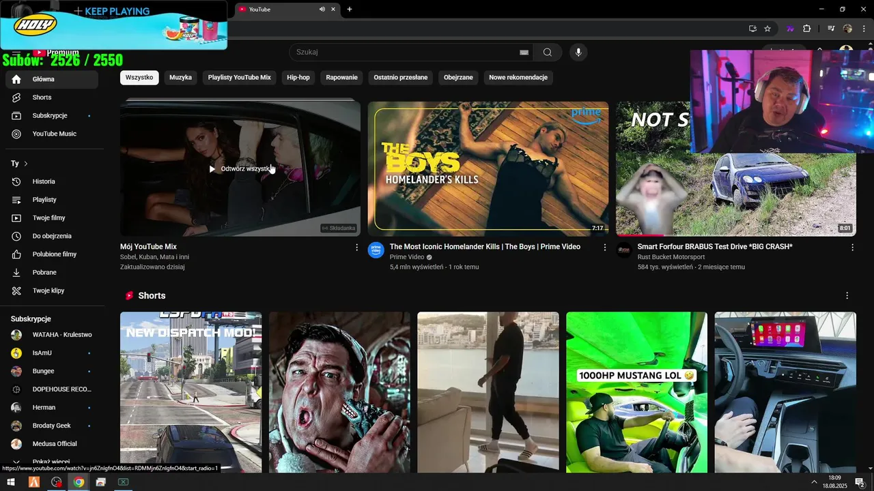Screen dimensions: 874x491
Task: Open IsAmU channel subscription
Action: [x=52, y=353]
